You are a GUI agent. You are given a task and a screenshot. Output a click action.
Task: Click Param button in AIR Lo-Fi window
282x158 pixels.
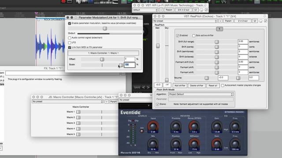click(169, 10)
